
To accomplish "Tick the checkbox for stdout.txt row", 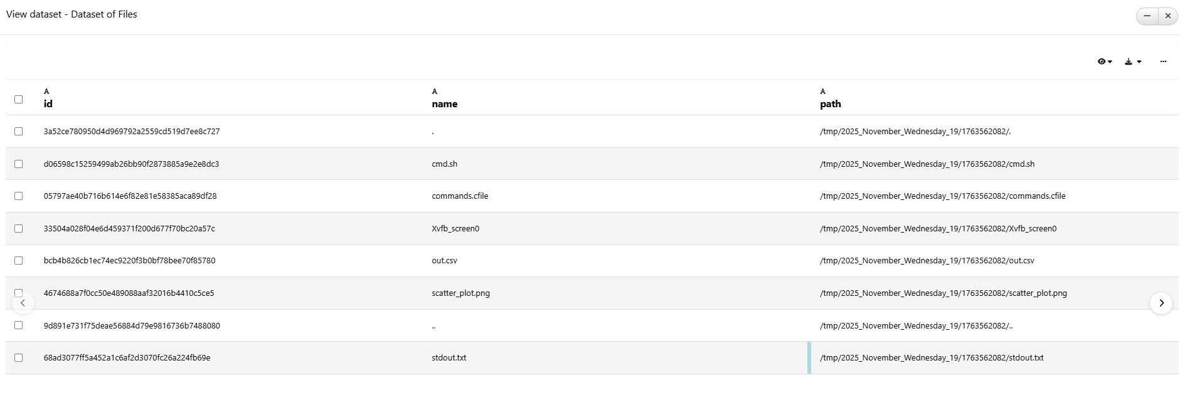I will pyautogui.click(x=19, y=357).
